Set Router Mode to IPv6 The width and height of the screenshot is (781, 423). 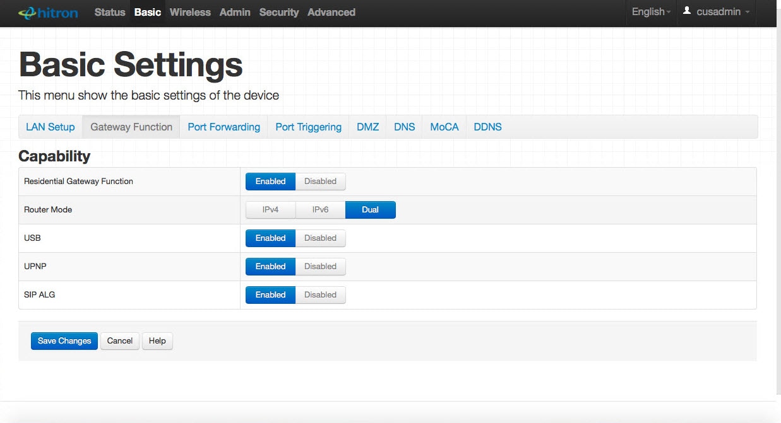pos(320,210)
